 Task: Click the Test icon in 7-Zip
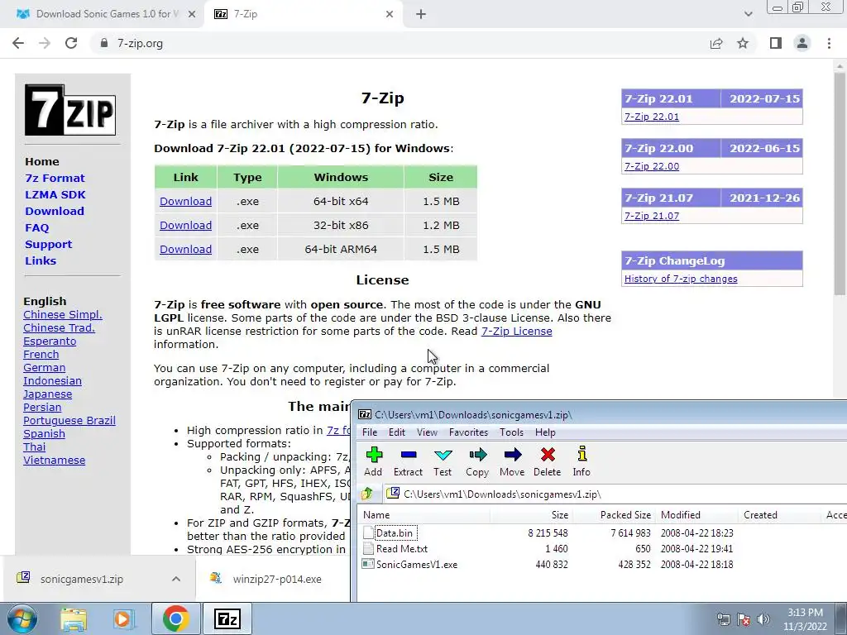[x=443, y=456]
